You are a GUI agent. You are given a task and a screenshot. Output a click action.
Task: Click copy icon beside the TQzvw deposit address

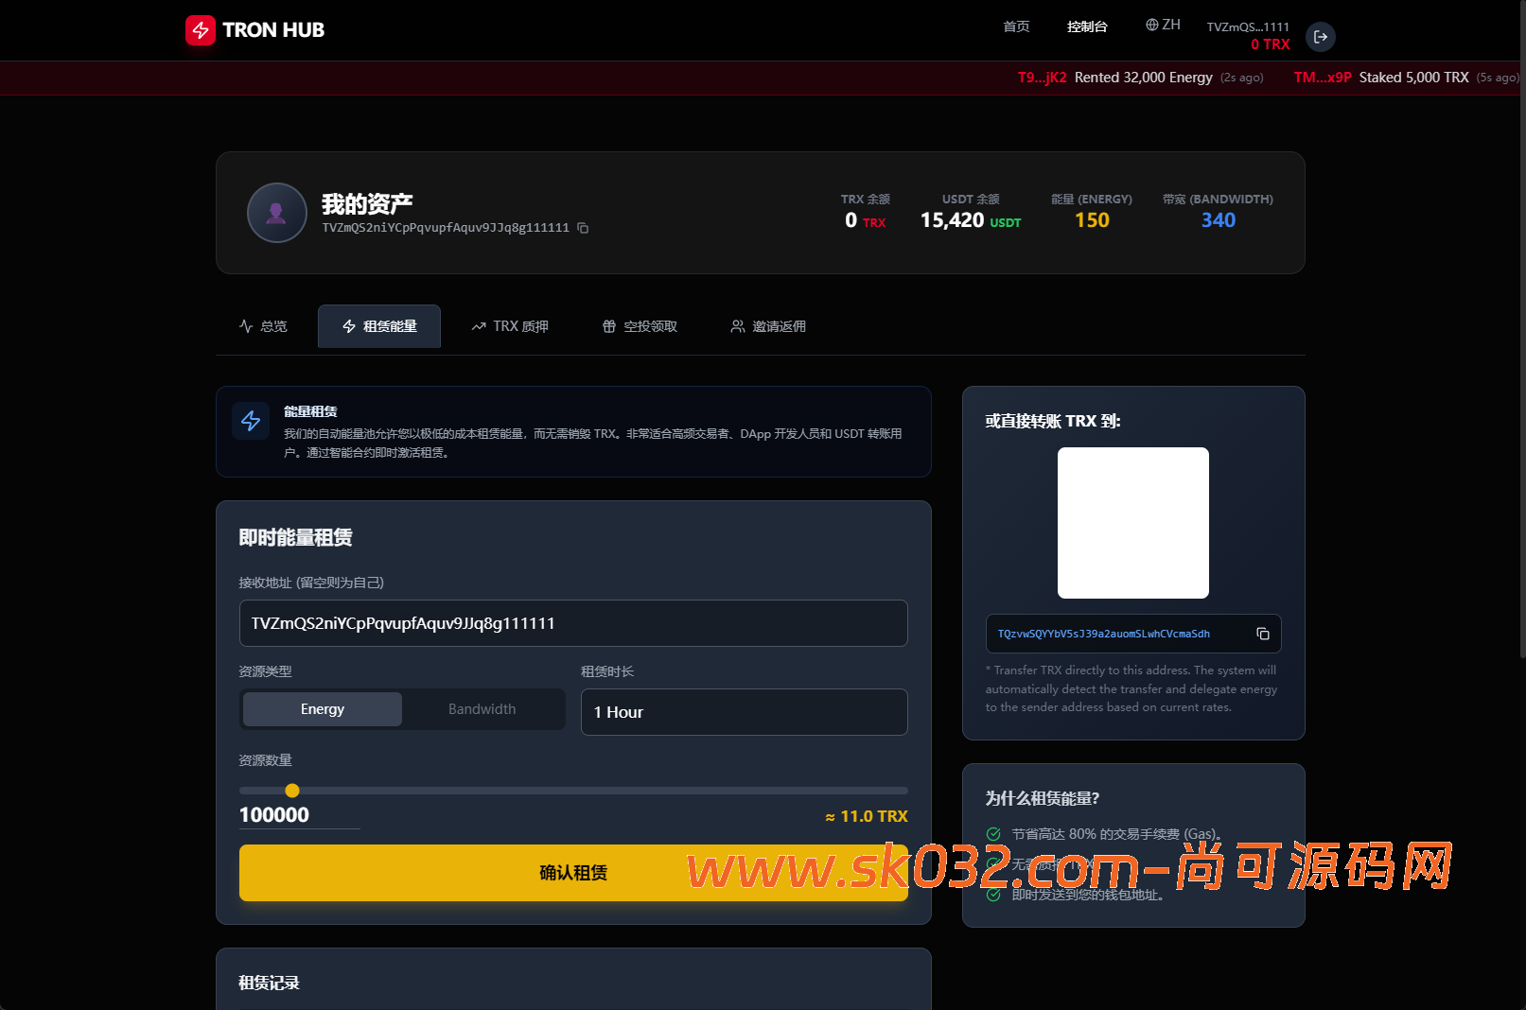point(1262,634)
